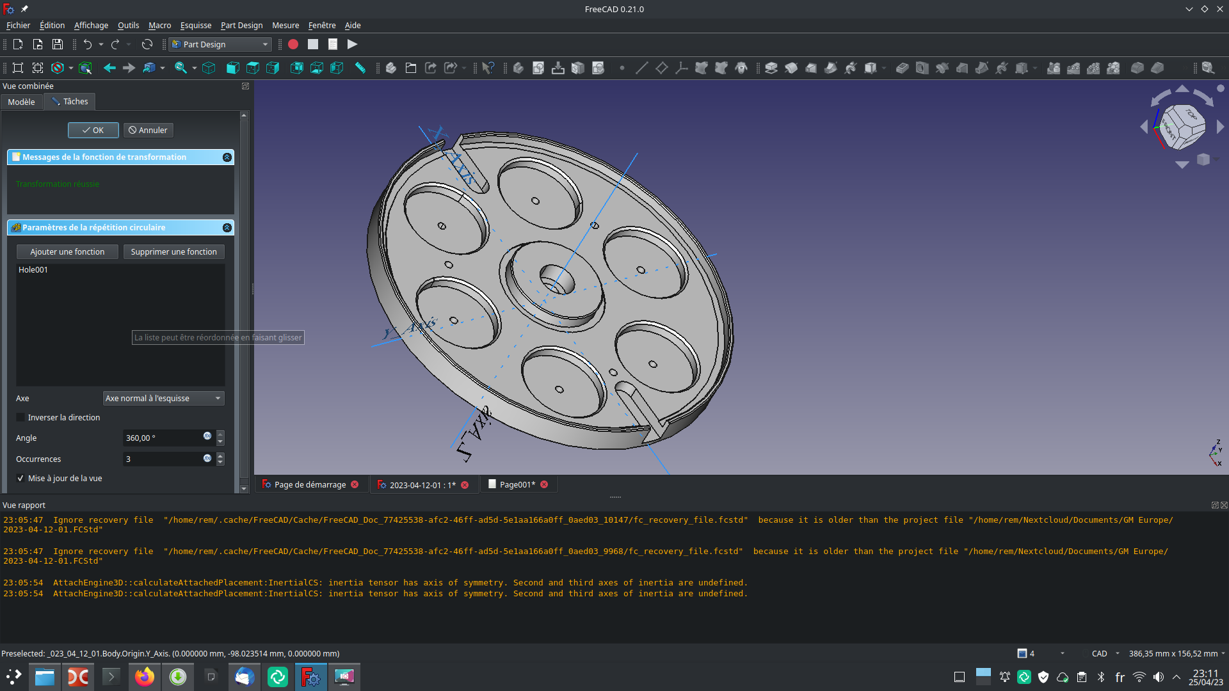Activate the Fit all zoom icon
This screenshot has height=691, width=1229.
click(x=180, y=68)
